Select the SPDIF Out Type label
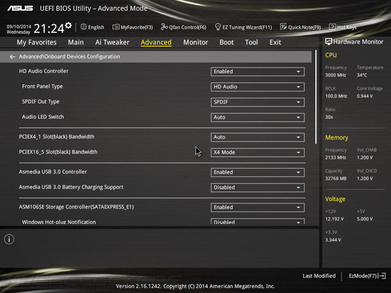391x293 pixels. point(41,102)
